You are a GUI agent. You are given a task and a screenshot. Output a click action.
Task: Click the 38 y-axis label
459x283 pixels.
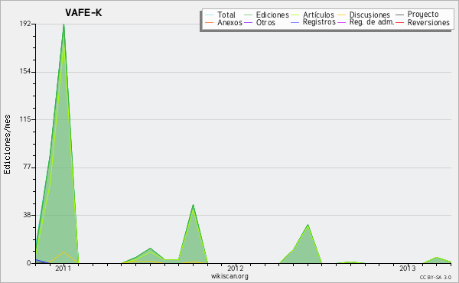[x=27, y=215]
